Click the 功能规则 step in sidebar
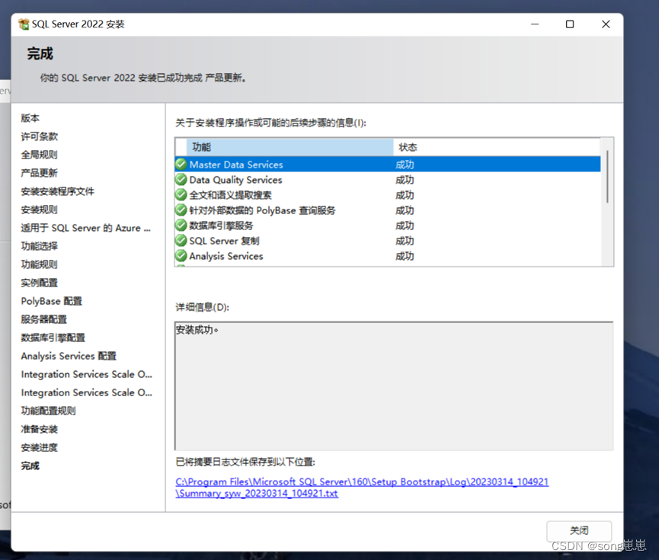Image resolution: width=659 pixels, height=560 pixels. [x=40, y=264]
